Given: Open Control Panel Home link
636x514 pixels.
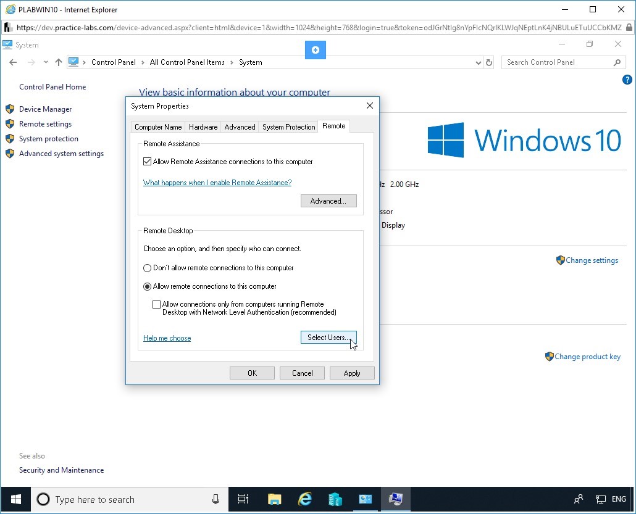Looking at the screenshot, I should coord(52,87).
